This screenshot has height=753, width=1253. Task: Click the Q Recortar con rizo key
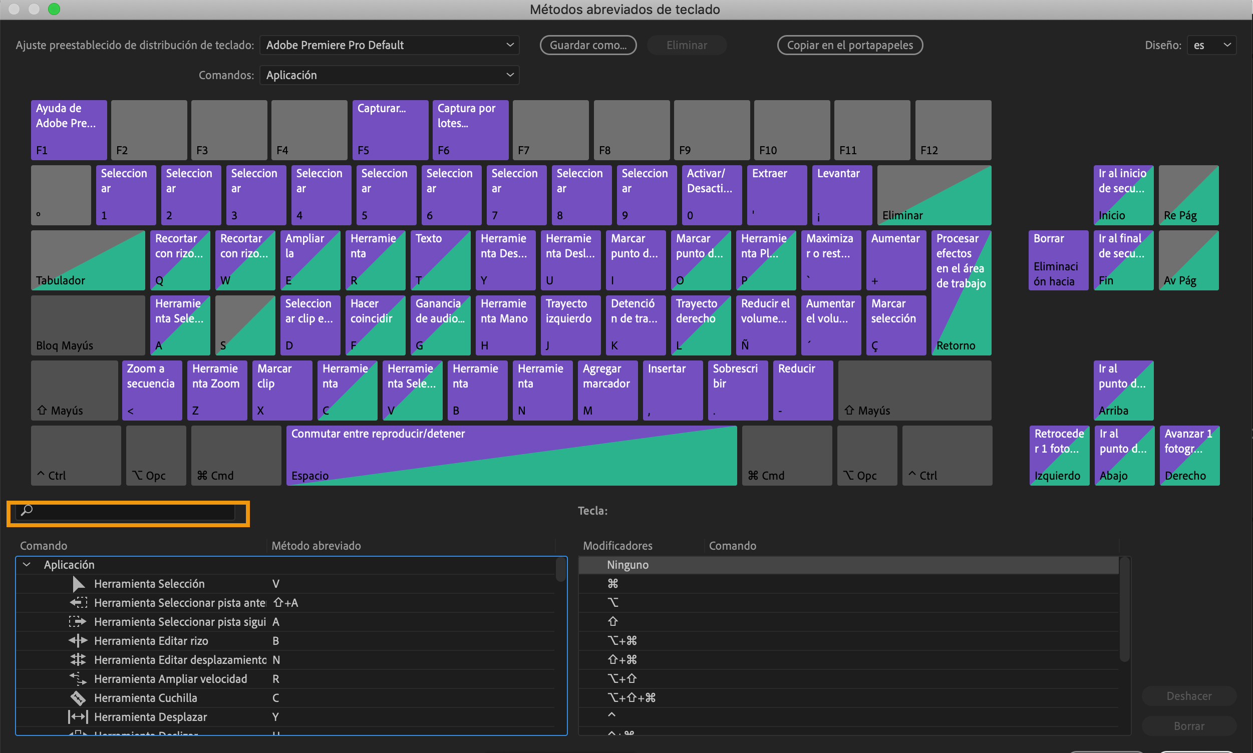click(x=180, y=260)
